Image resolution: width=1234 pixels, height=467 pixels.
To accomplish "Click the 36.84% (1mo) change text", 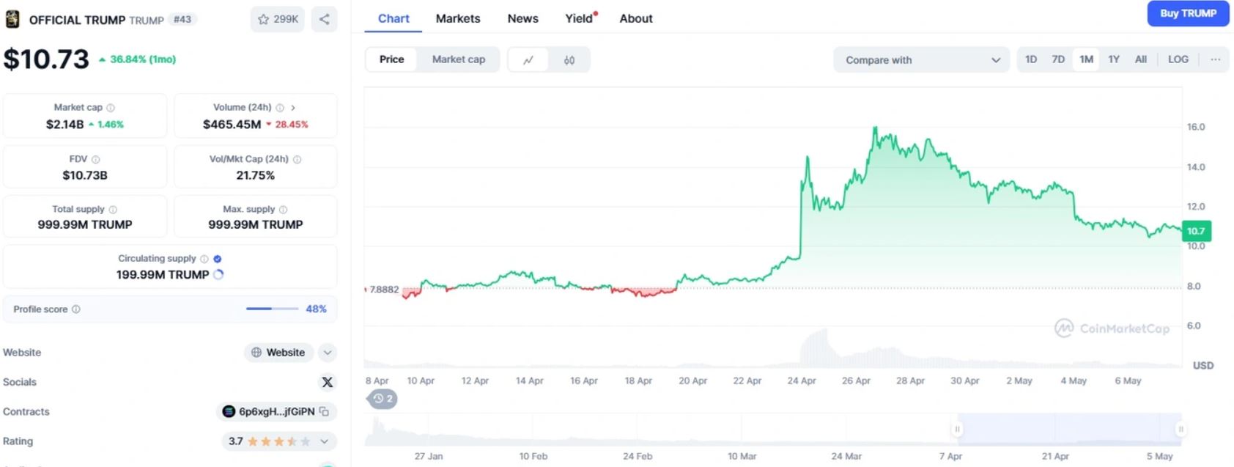I will (143, 59).
